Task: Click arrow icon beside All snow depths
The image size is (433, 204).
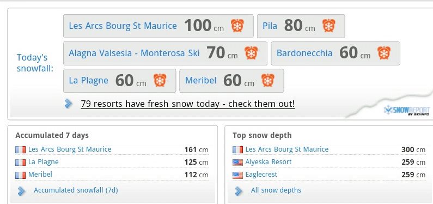Action: [x=239, y=191]
